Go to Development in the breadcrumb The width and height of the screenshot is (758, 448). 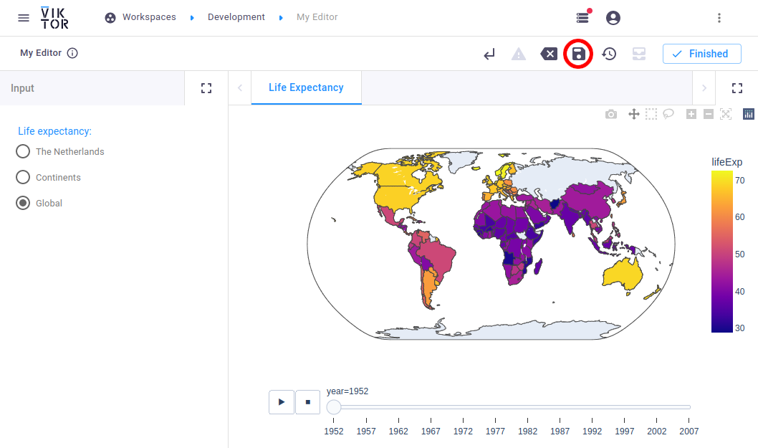click(x=236, y=17)
